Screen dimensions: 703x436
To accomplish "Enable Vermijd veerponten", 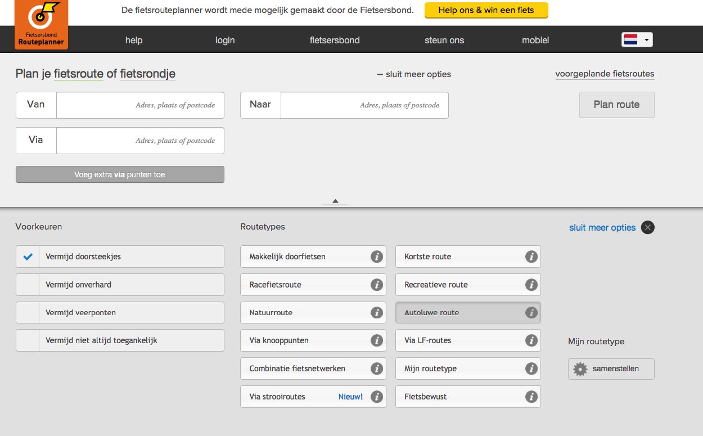I will coord(28,313).
